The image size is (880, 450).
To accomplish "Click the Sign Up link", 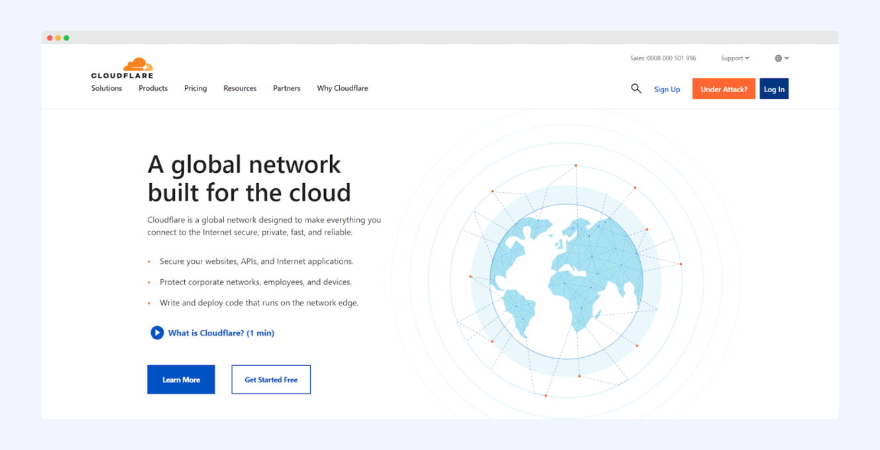I will pyautogui.click(x=667, y=89).
